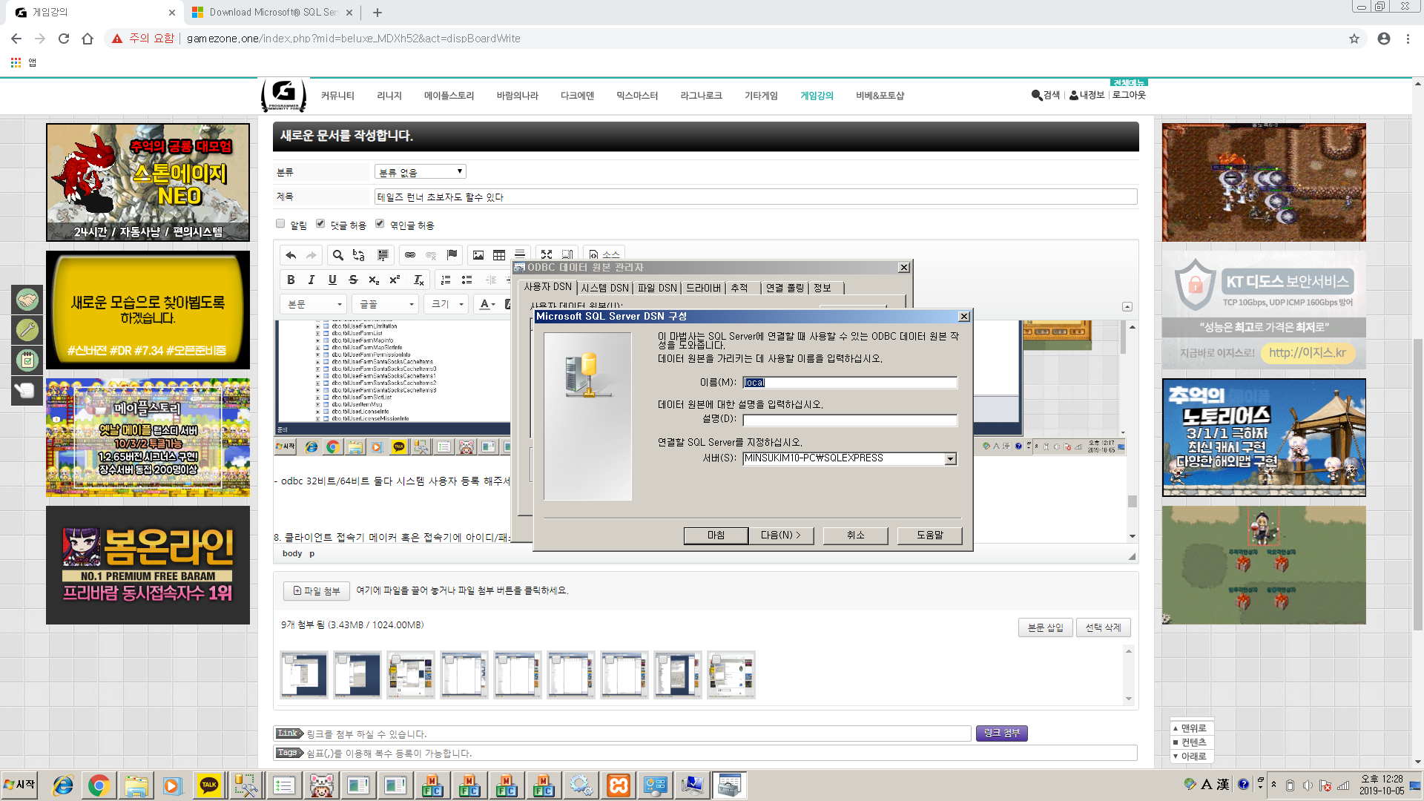Open the Chrome profile account icon

pyautogui.click(x=1384, y=39)
